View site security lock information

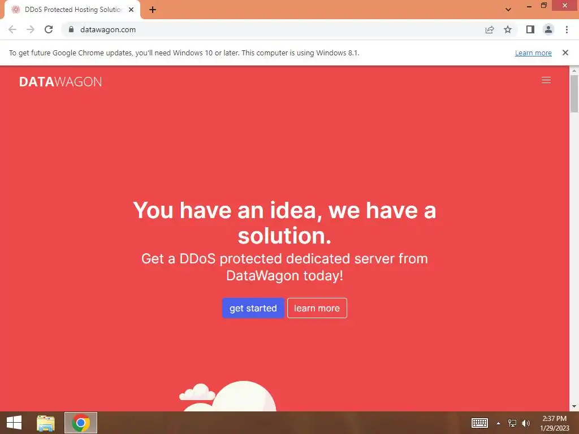pos(71,29)
